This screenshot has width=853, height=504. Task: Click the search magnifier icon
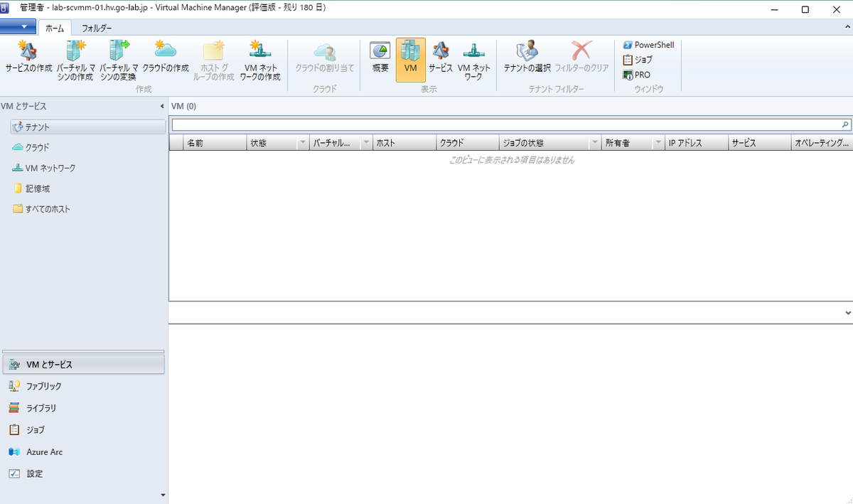[845, 124]
